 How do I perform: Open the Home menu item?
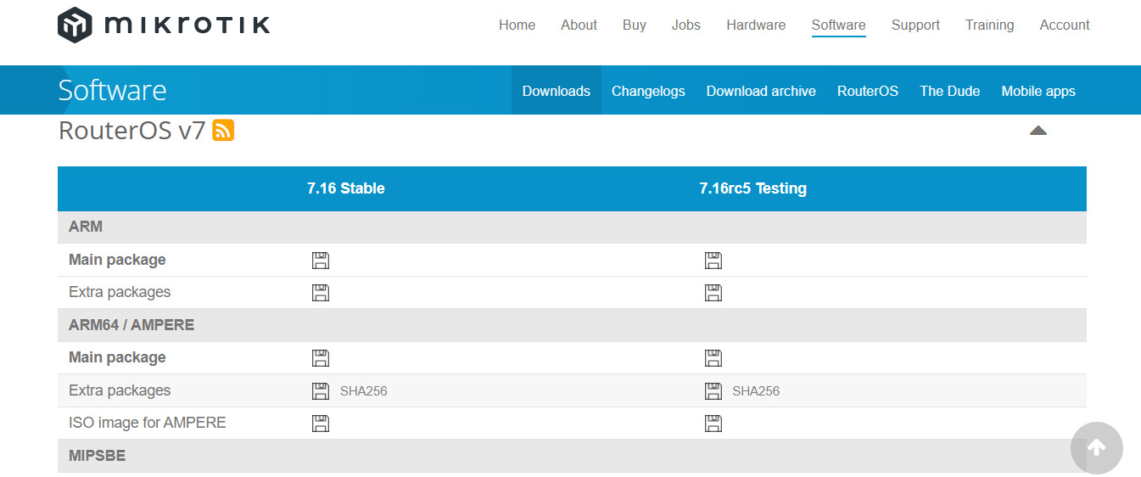(517, 25)
